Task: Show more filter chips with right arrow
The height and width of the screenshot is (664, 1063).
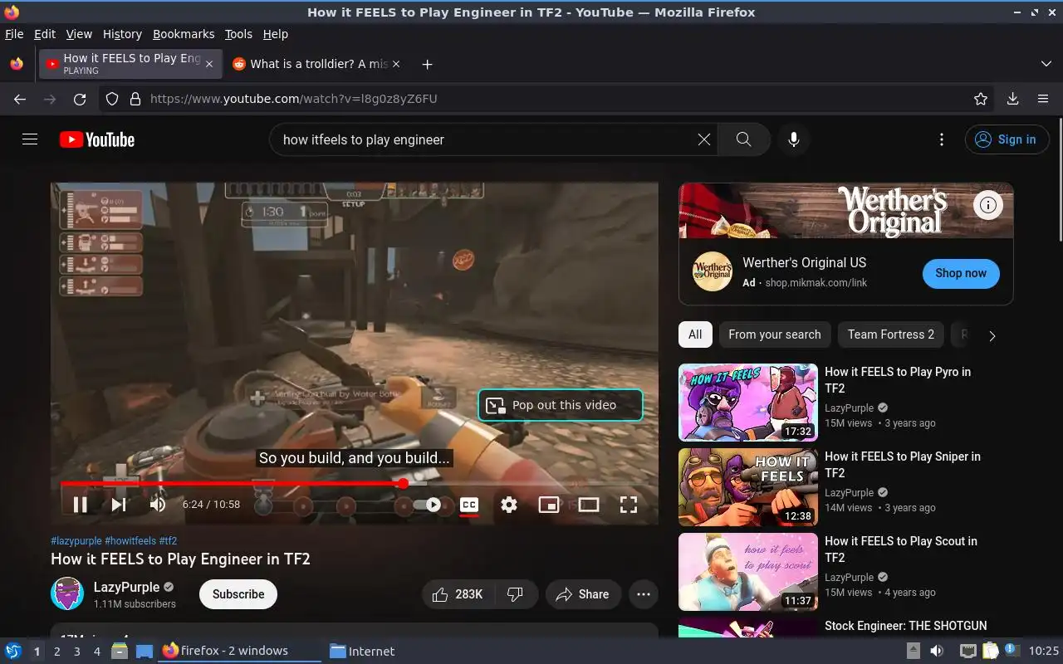Action: [x=992, y=335]
